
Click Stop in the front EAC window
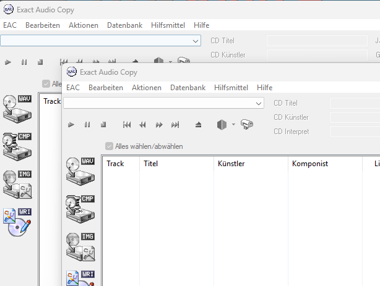(103, 125)
